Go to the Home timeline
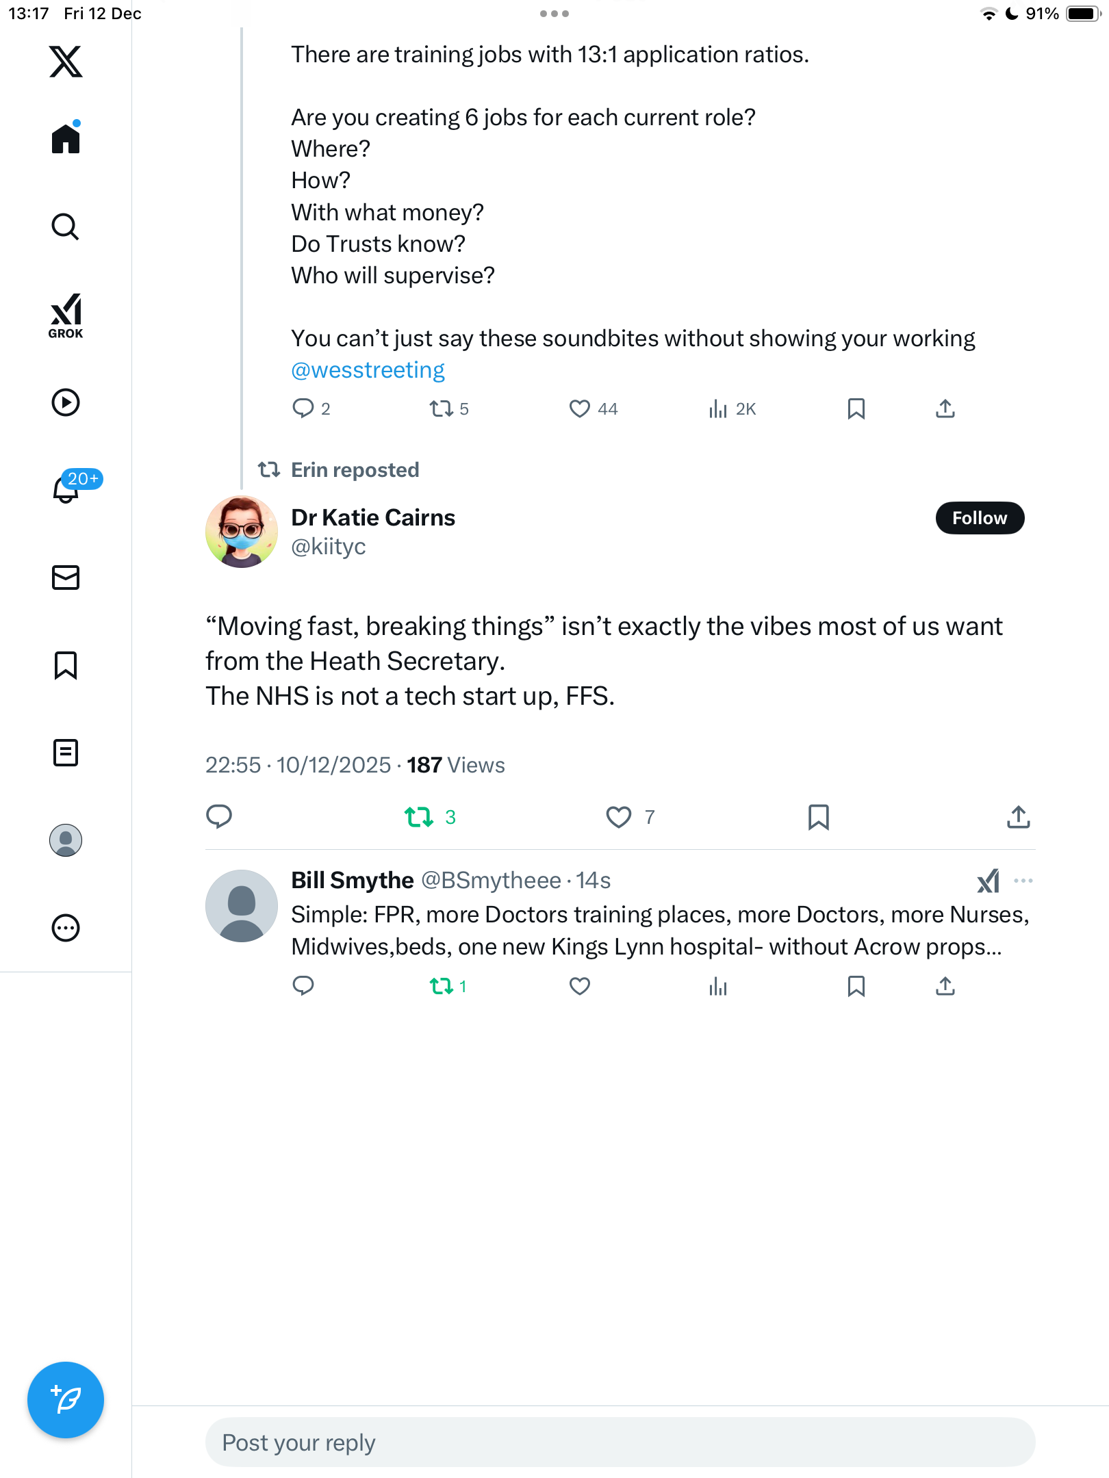Image resolution: width=1109 pixels, height=1478 pixels. coord(66,139)
